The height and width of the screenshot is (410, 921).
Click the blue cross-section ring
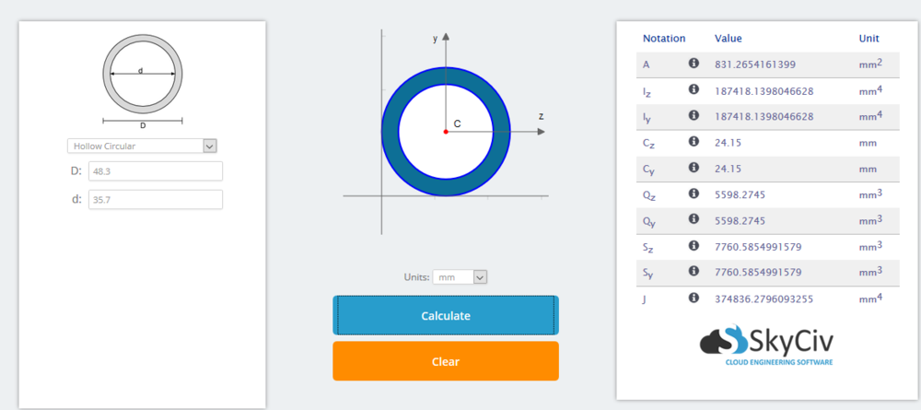[x=446, y=76]
